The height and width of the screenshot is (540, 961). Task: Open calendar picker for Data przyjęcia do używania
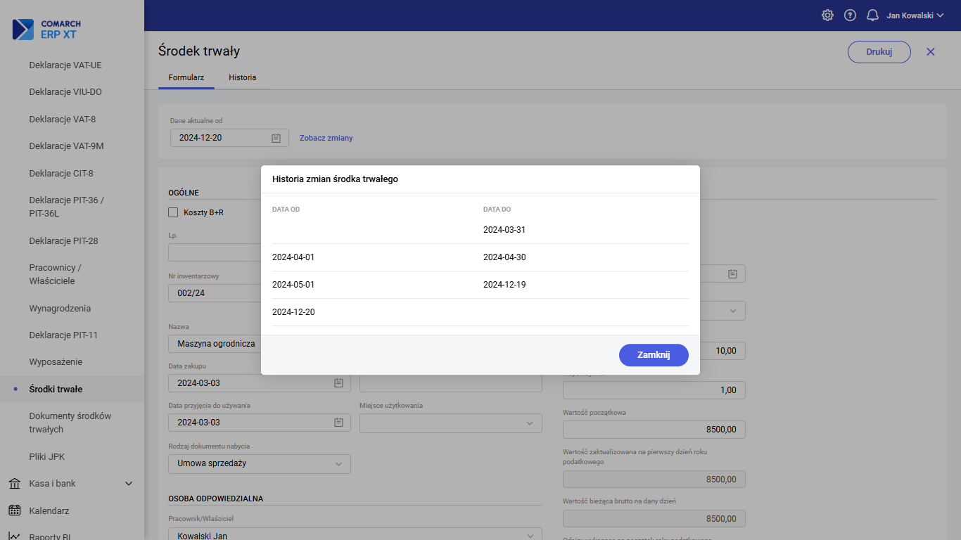pyautogui.click(x=338, y=423)
